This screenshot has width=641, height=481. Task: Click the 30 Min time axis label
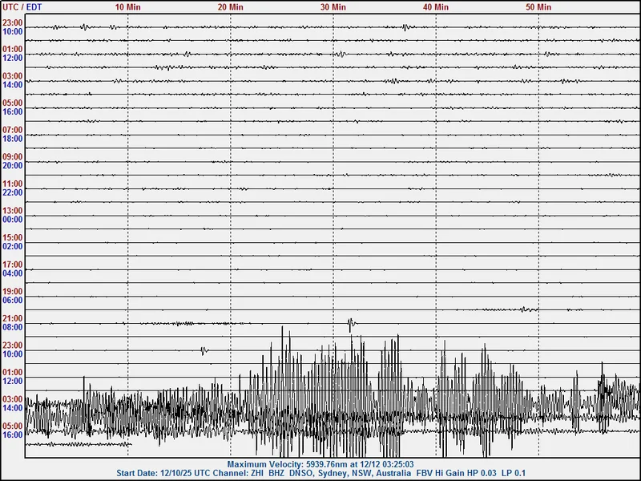[x=333, y=6]
